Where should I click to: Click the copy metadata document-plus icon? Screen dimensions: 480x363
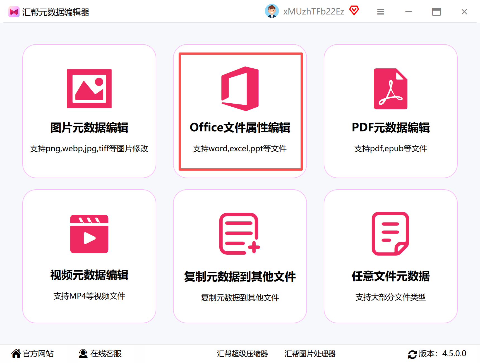[240, 234]
